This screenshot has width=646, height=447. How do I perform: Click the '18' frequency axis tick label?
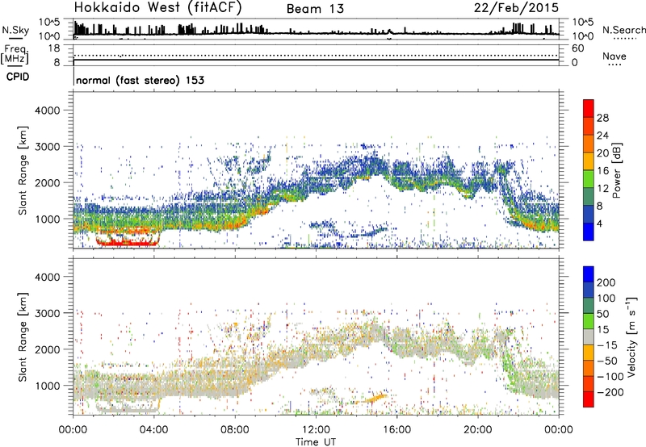coord(53,48)
